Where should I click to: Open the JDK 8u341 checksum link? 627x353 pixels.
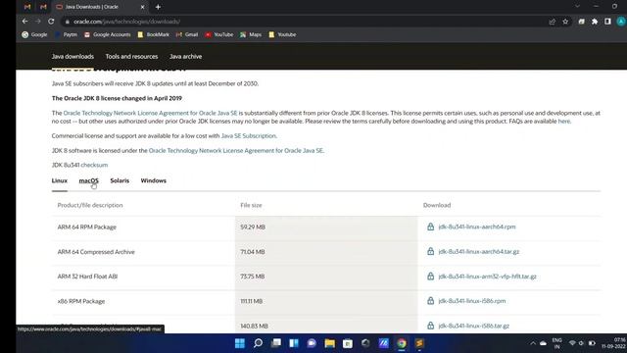tap(94, 165)
